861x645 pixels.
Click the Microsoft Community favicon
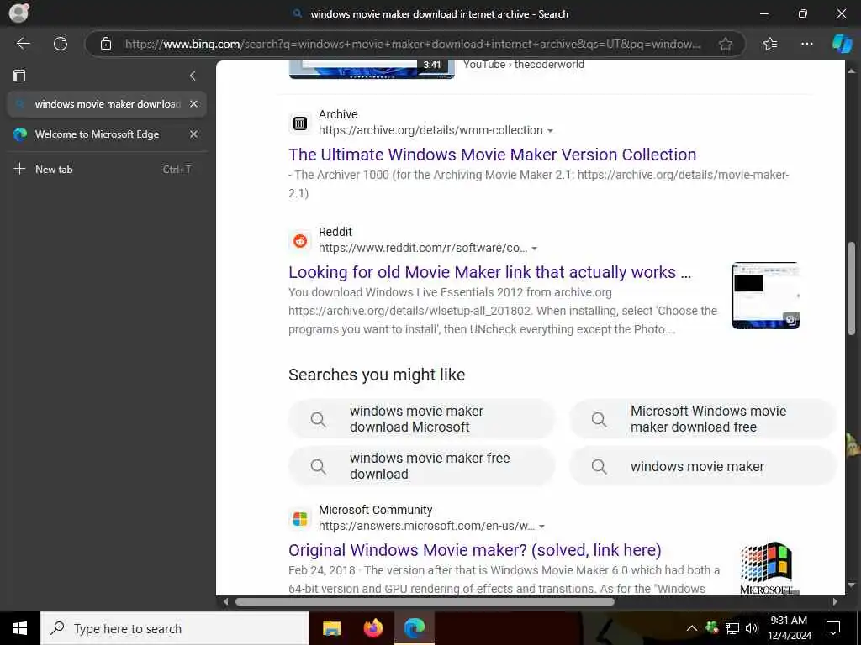coord(300,519)
